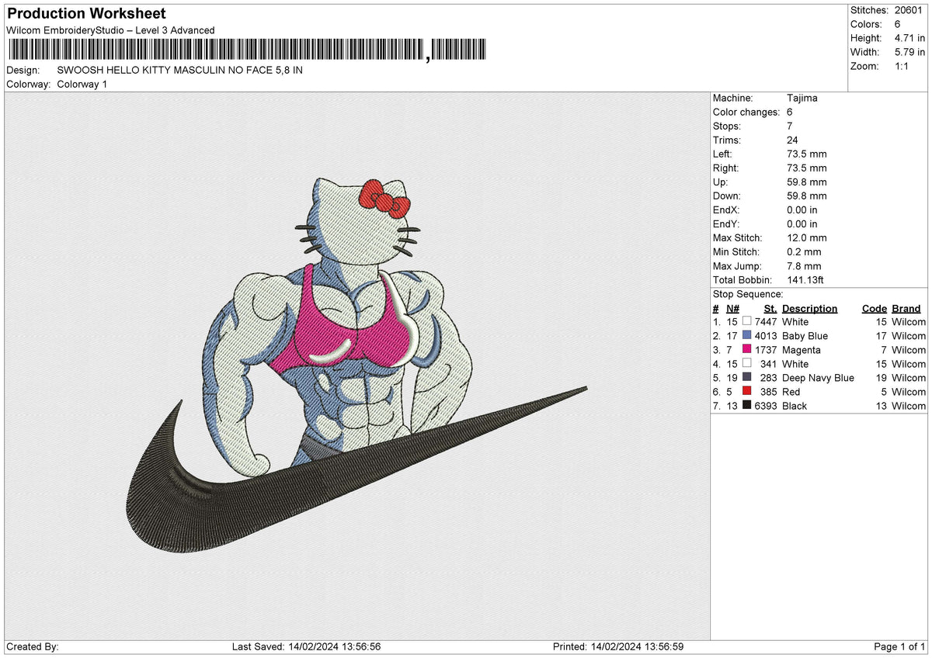Select the "Baby Blue" description text
Screen dimensions: 932x658
(x=805, y=336)
